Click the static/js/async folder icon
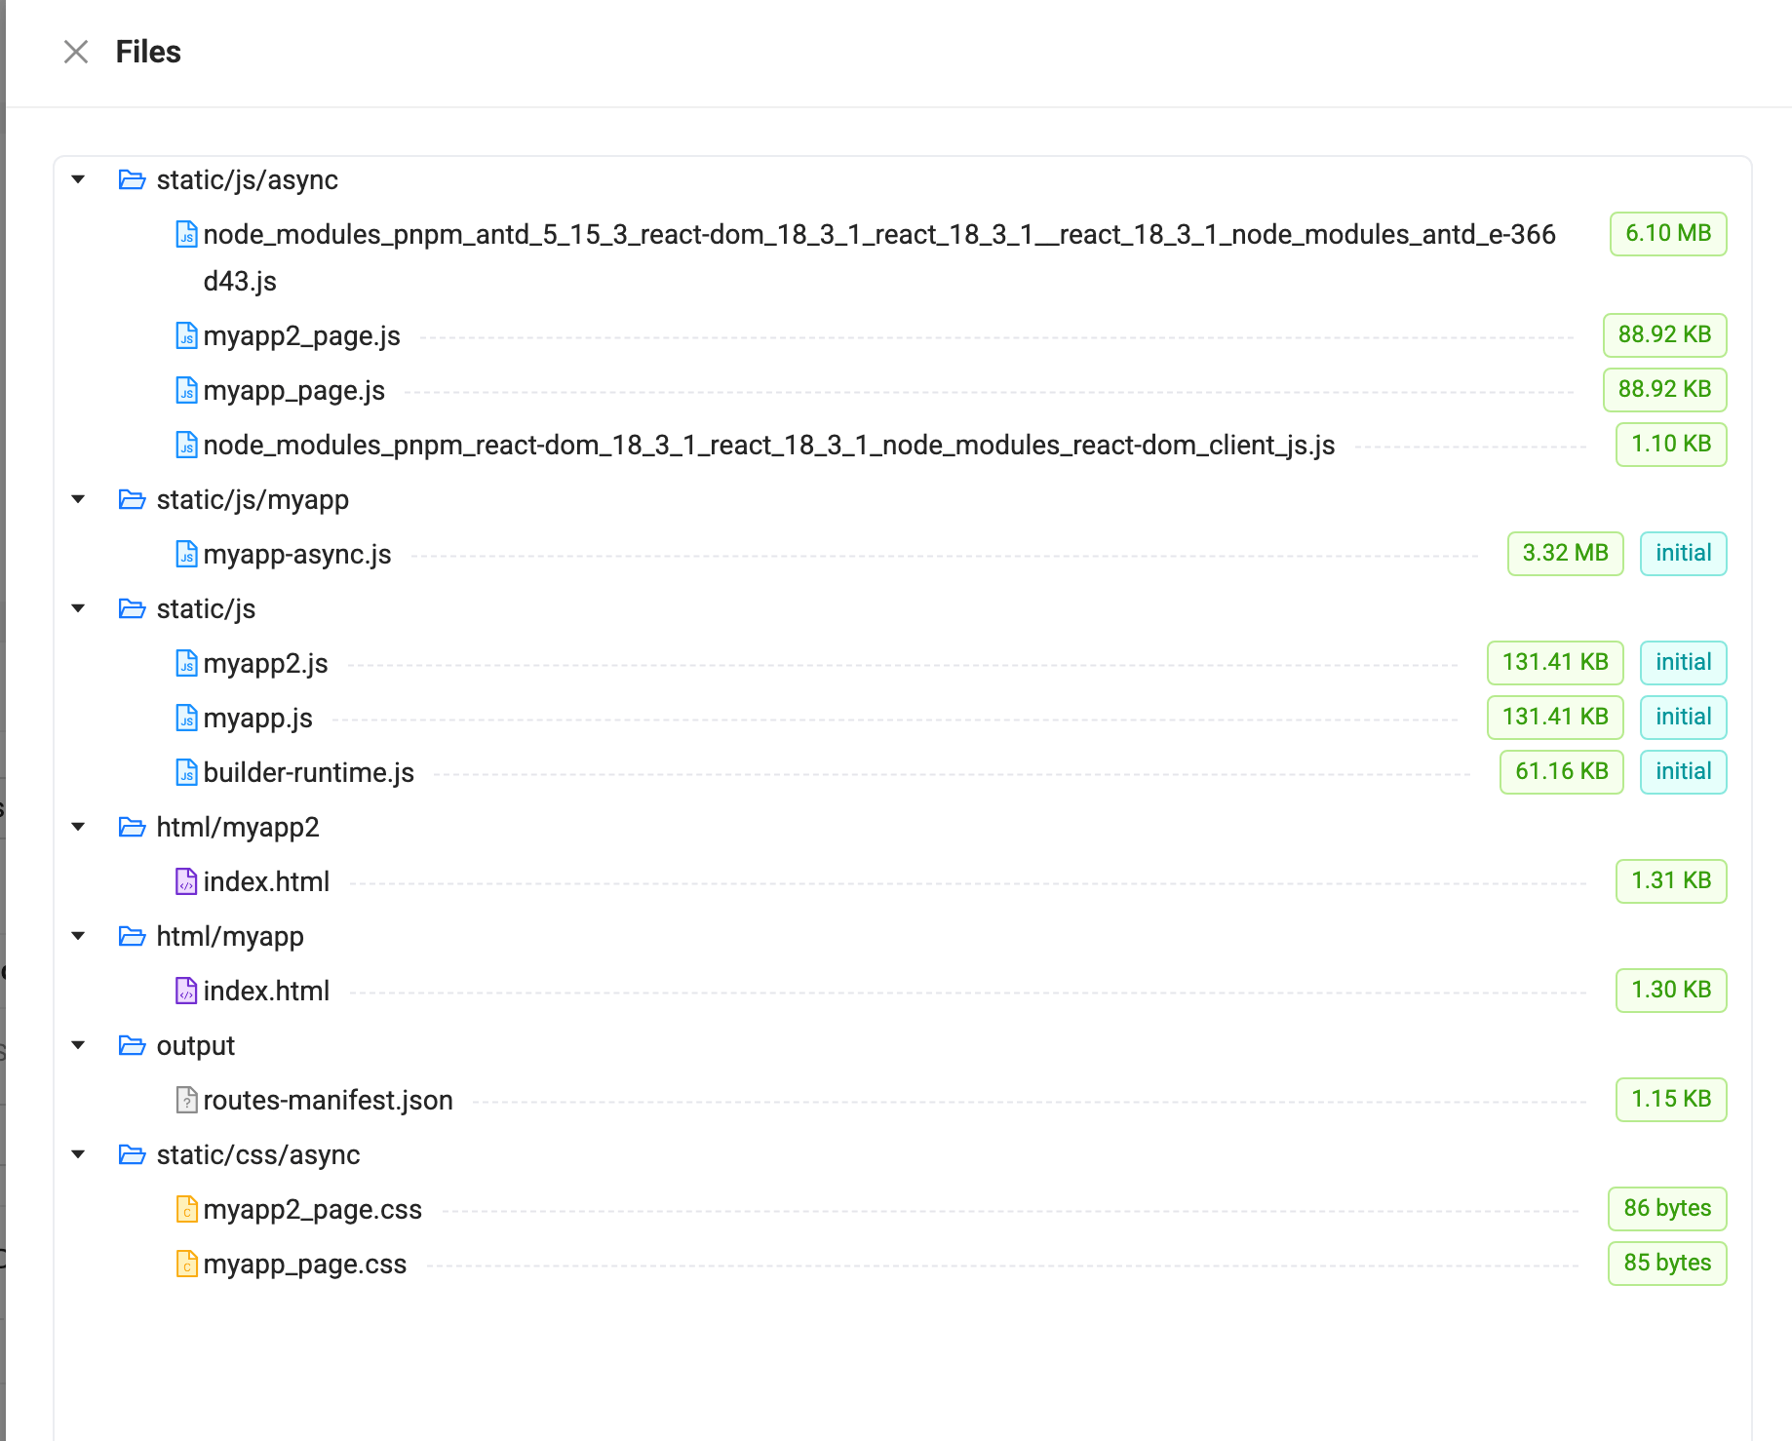 (x=132, y=179)
